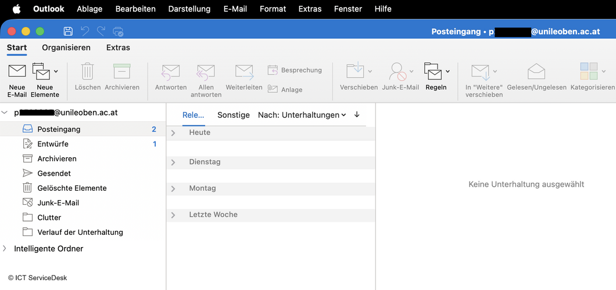This screenshot has width=616, height=290.
Task: Click the undo arrow in title bar
Action: pyautogui.click(x=85, y=31)
